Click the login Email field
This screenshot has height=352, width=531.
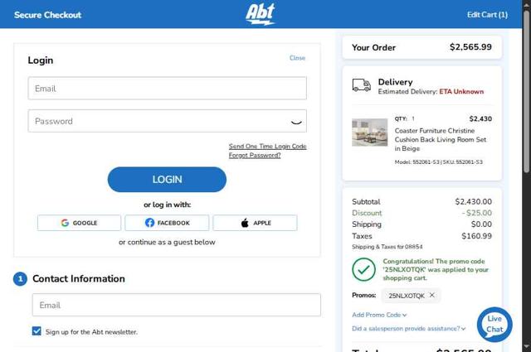coord(167,89)
